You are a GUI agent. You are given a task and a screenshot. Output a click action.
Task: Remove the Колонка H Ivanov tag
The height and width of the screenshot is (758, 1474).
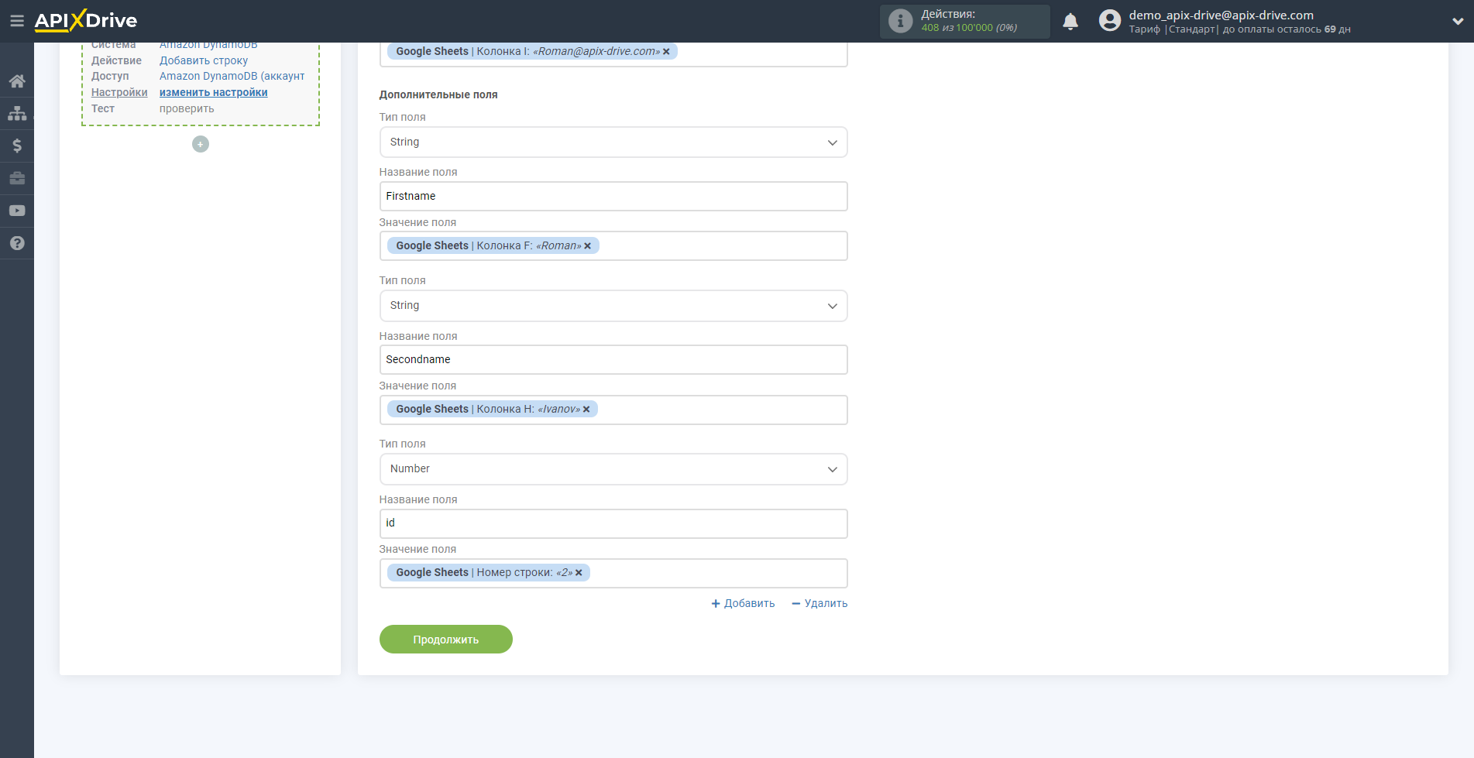(586, 410)
